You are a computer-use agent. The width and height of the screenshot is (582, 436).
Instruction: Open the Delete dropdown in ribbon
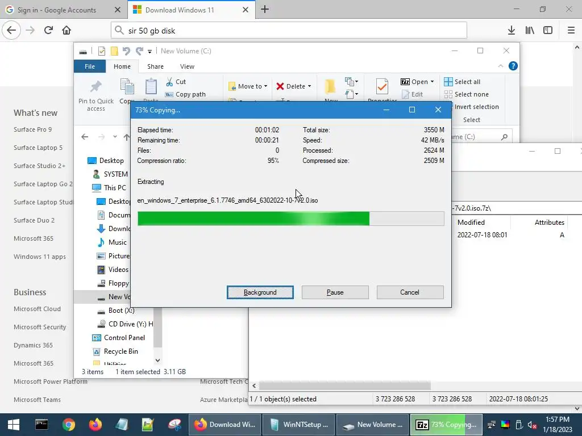click(294, 86)
